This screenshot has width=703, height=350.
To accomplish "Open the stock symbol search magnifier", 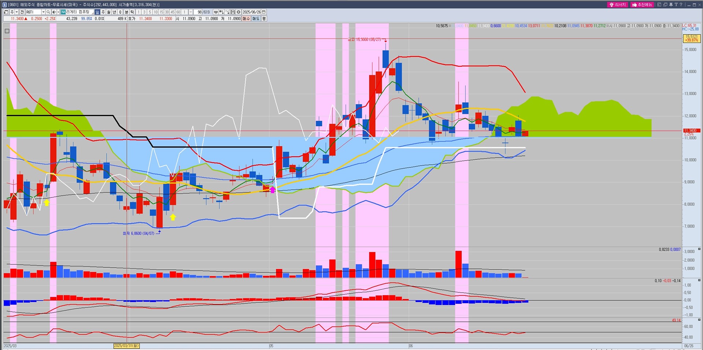I will click(48, 12).
